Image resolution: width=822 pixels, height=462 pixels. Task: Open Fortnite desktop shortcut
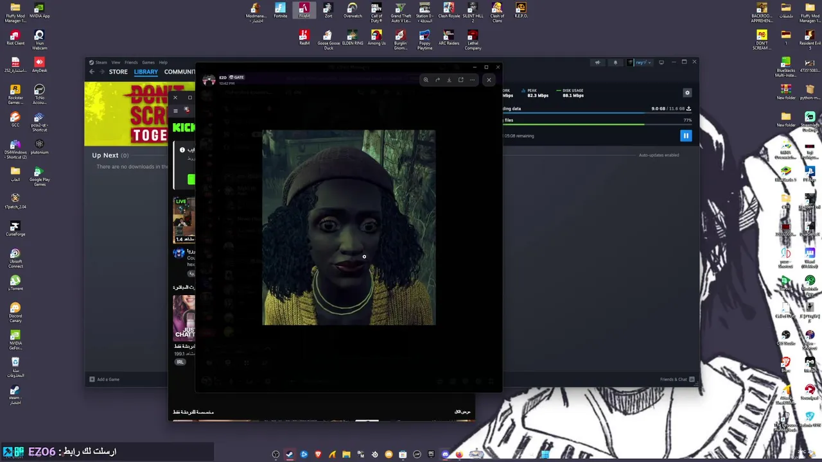280,11
